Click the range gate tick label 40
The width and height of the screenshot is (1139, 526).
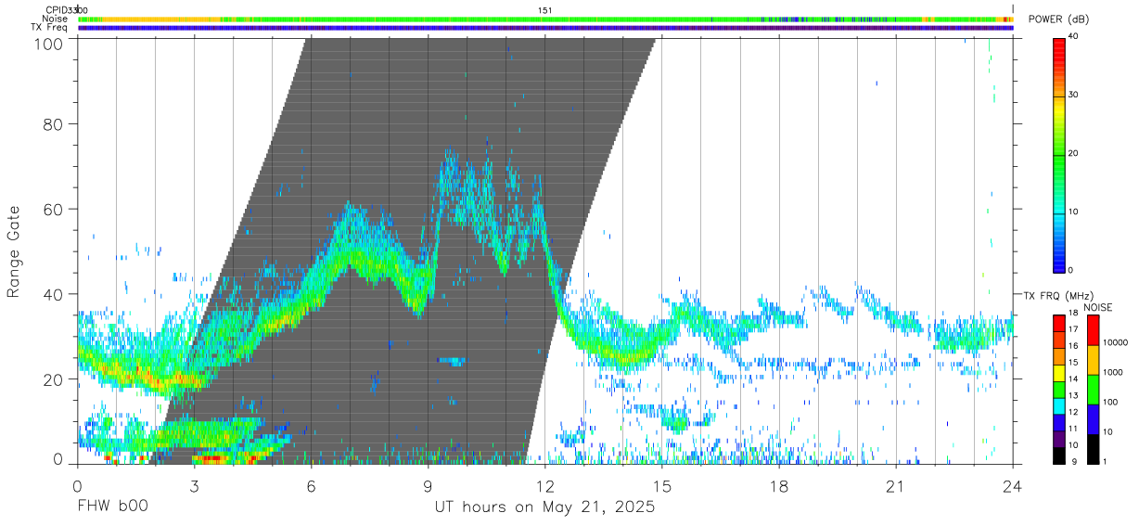pos(52,295)
